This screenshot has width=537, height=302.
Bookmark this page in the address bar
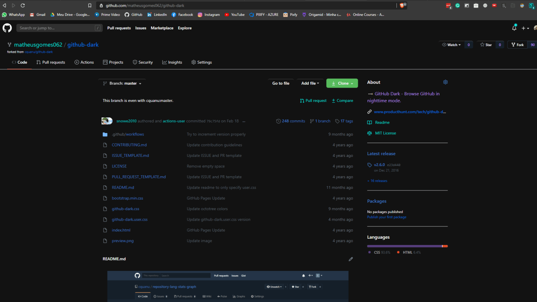tap(90, 5)
